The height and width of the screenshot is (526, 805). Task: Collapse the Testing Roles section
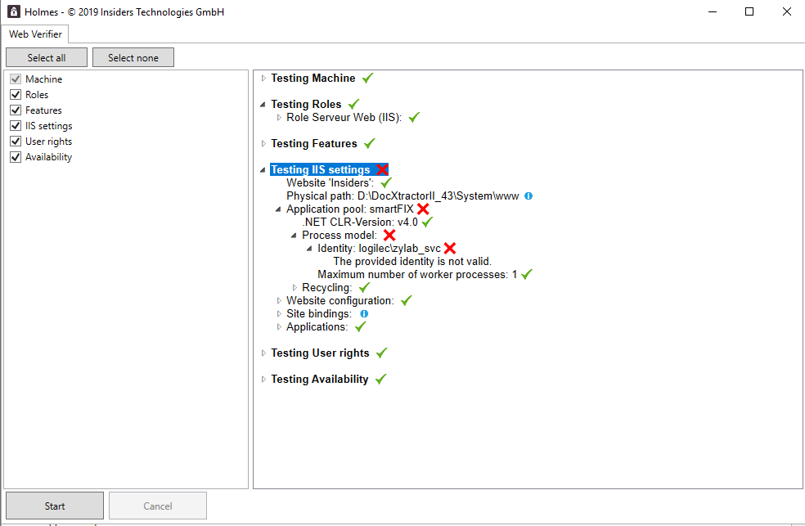pyautogui.click(x=263, y=105)
